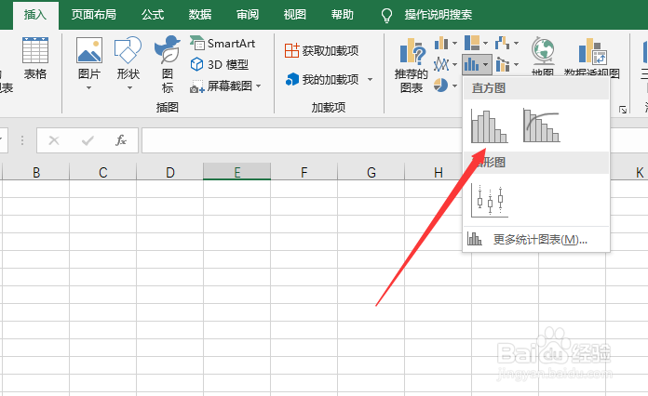
Task: Click the 操作说明搜索 search box
Action: click(x=439, y=15)
